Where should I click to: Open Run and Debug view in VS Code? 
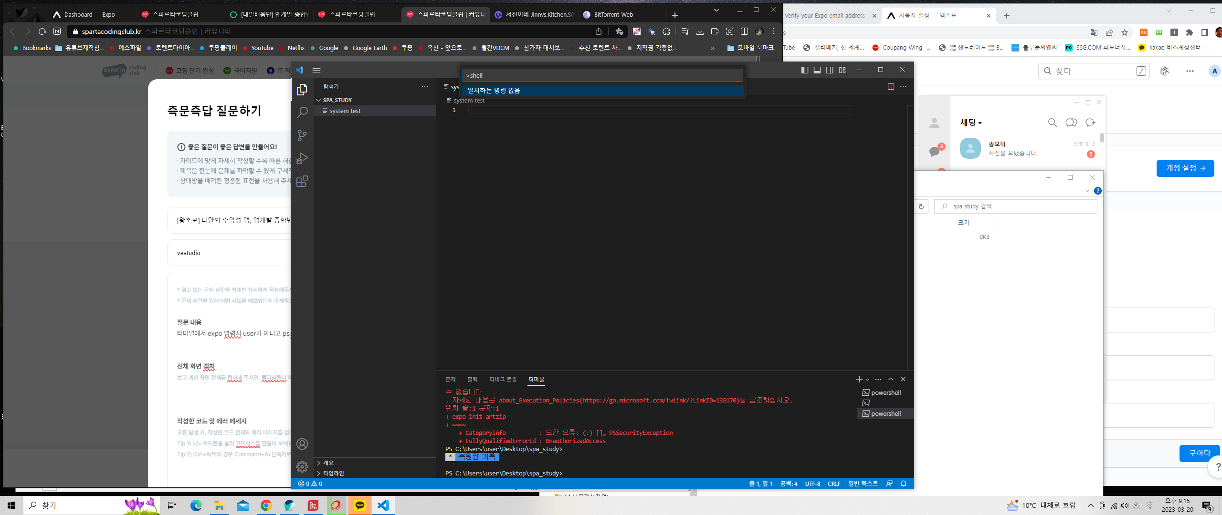click(302, 158)
